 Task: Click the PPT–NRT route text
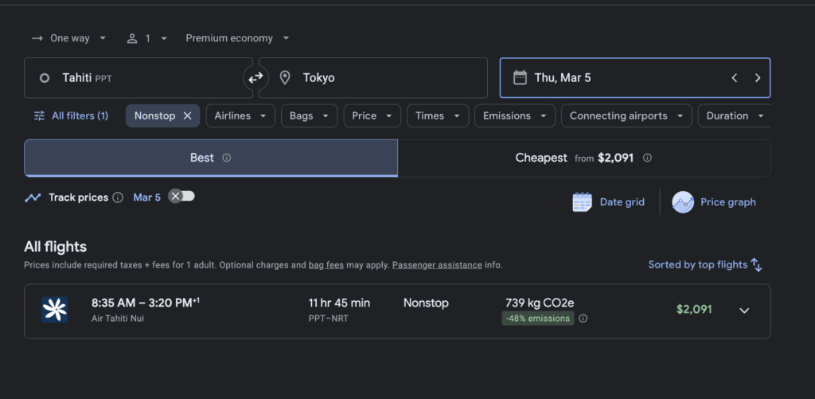328,319
